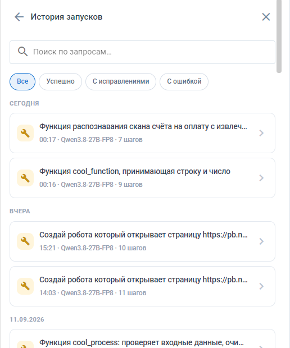Go back using the left arrow icon
The width and height of the screenshot is (290, 348).
(x=19, y=17)
